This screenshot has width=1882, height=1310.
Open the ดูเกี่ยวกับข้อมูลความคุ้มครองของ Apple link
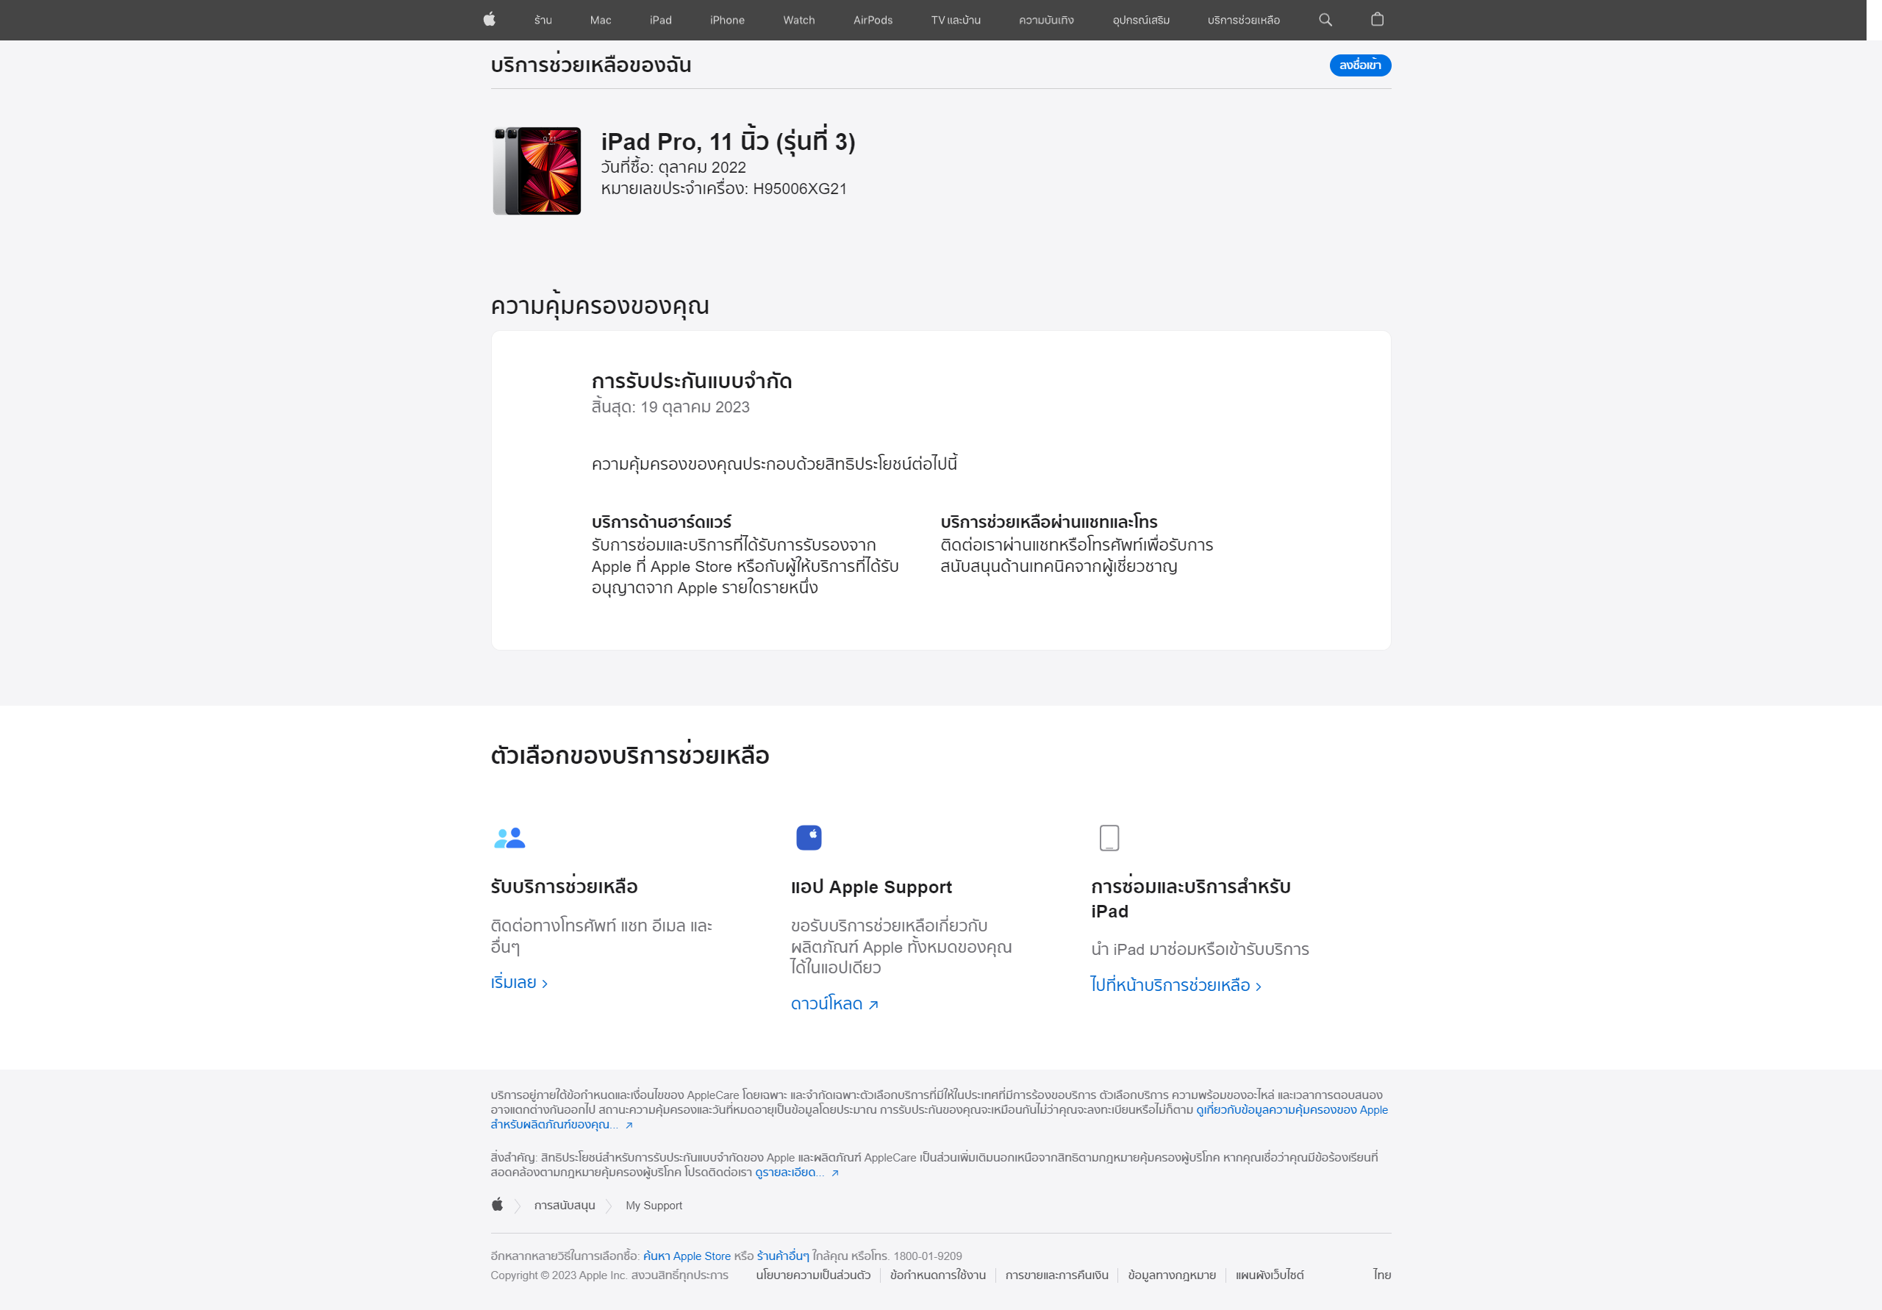tap(1292, 1109)
